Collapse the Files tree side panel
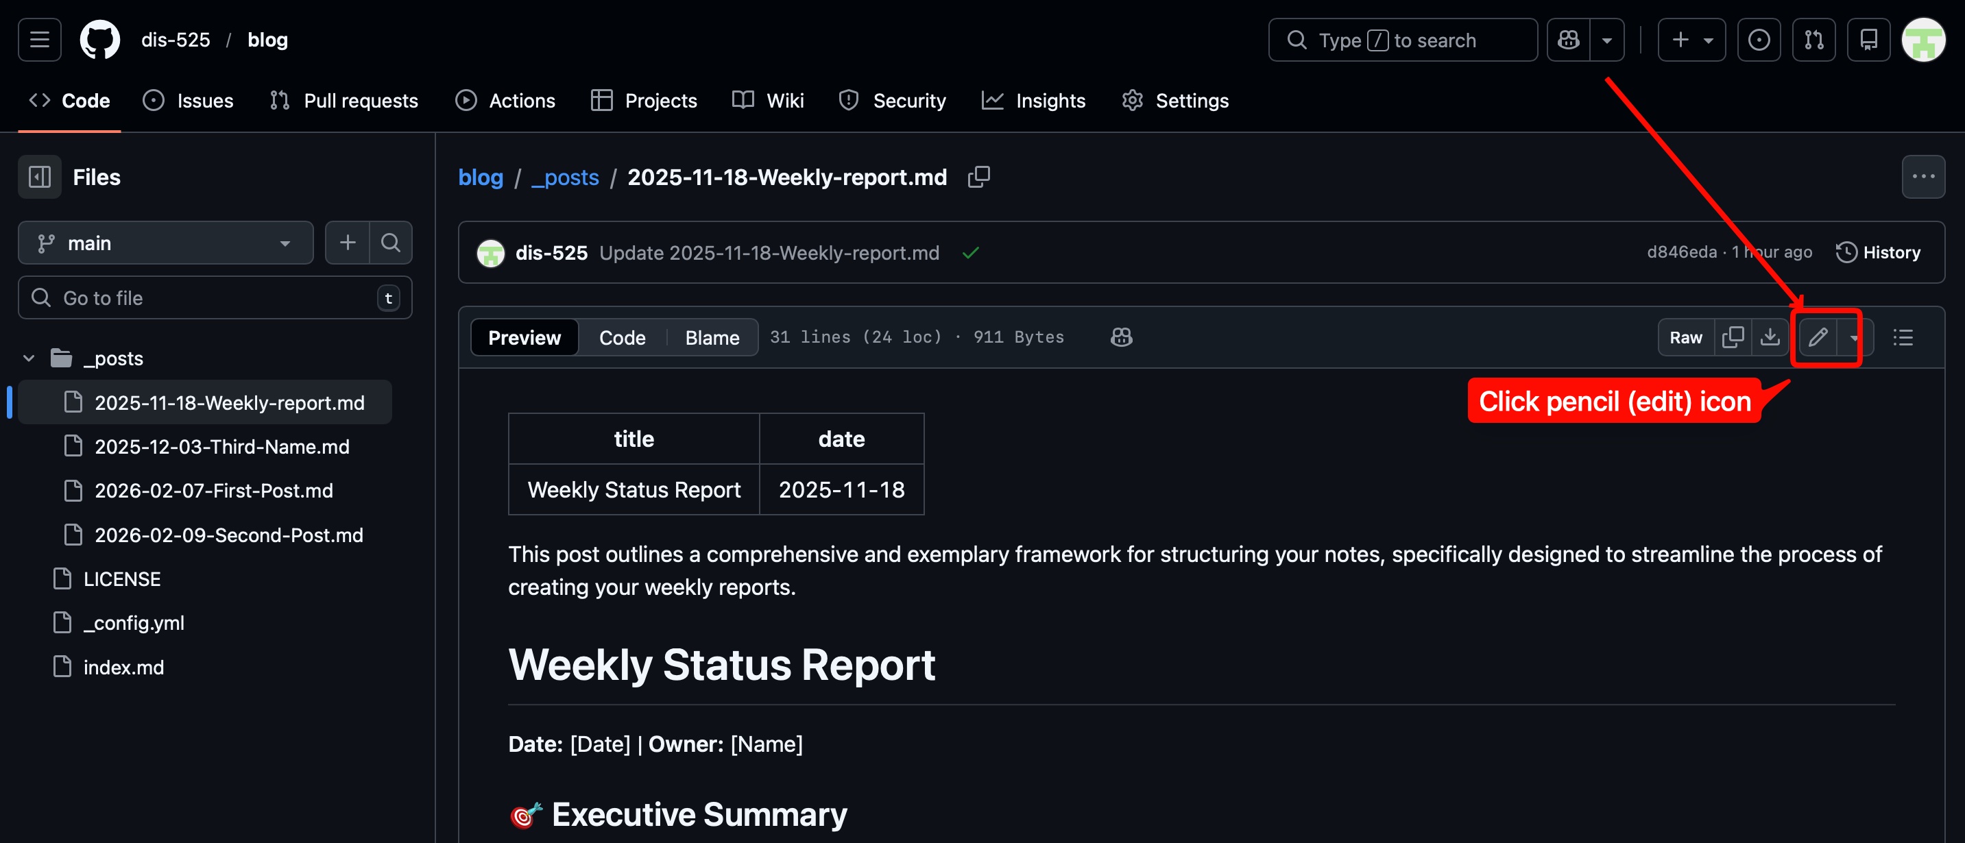Screen dimensions: 1965x843 (x=40, y=177)
